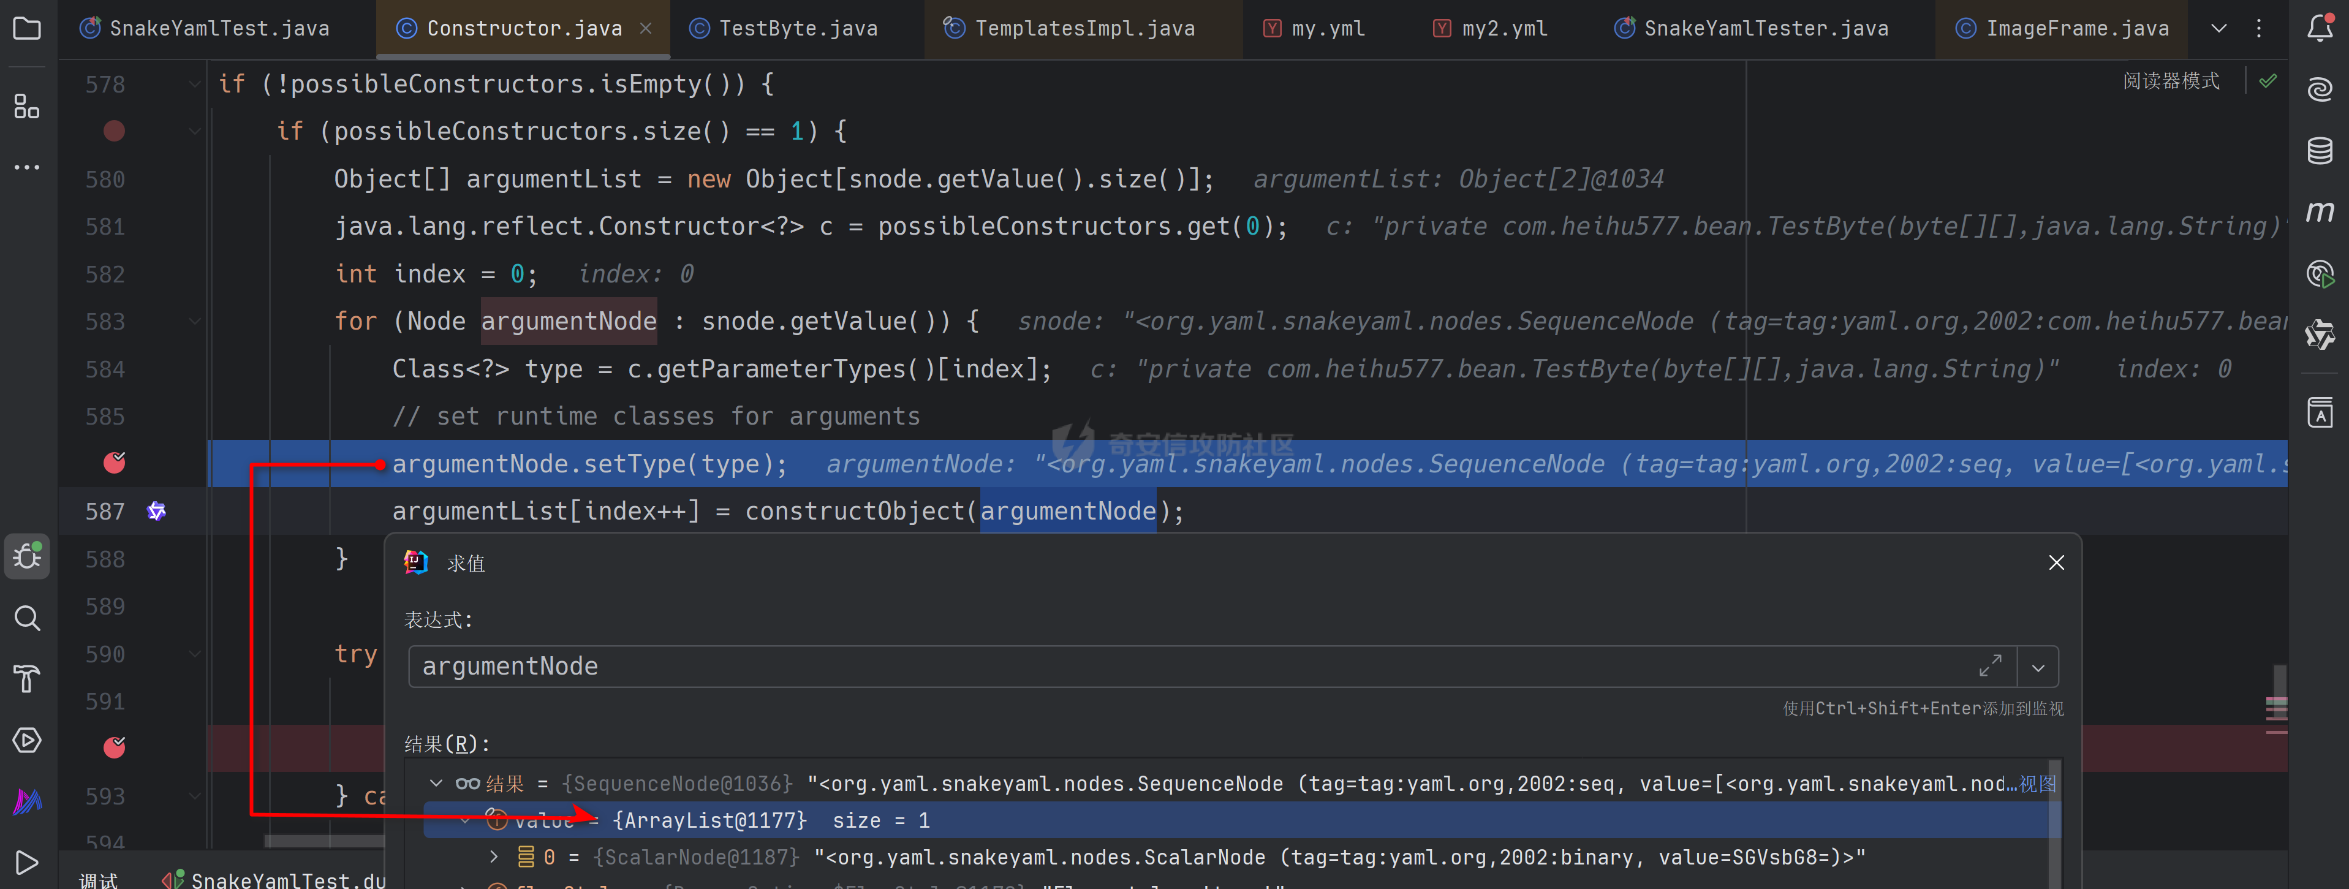Screen dimensions: 2349x889
Task: Click argumentNode in constructObject call
Action: tap(1068, 512)
